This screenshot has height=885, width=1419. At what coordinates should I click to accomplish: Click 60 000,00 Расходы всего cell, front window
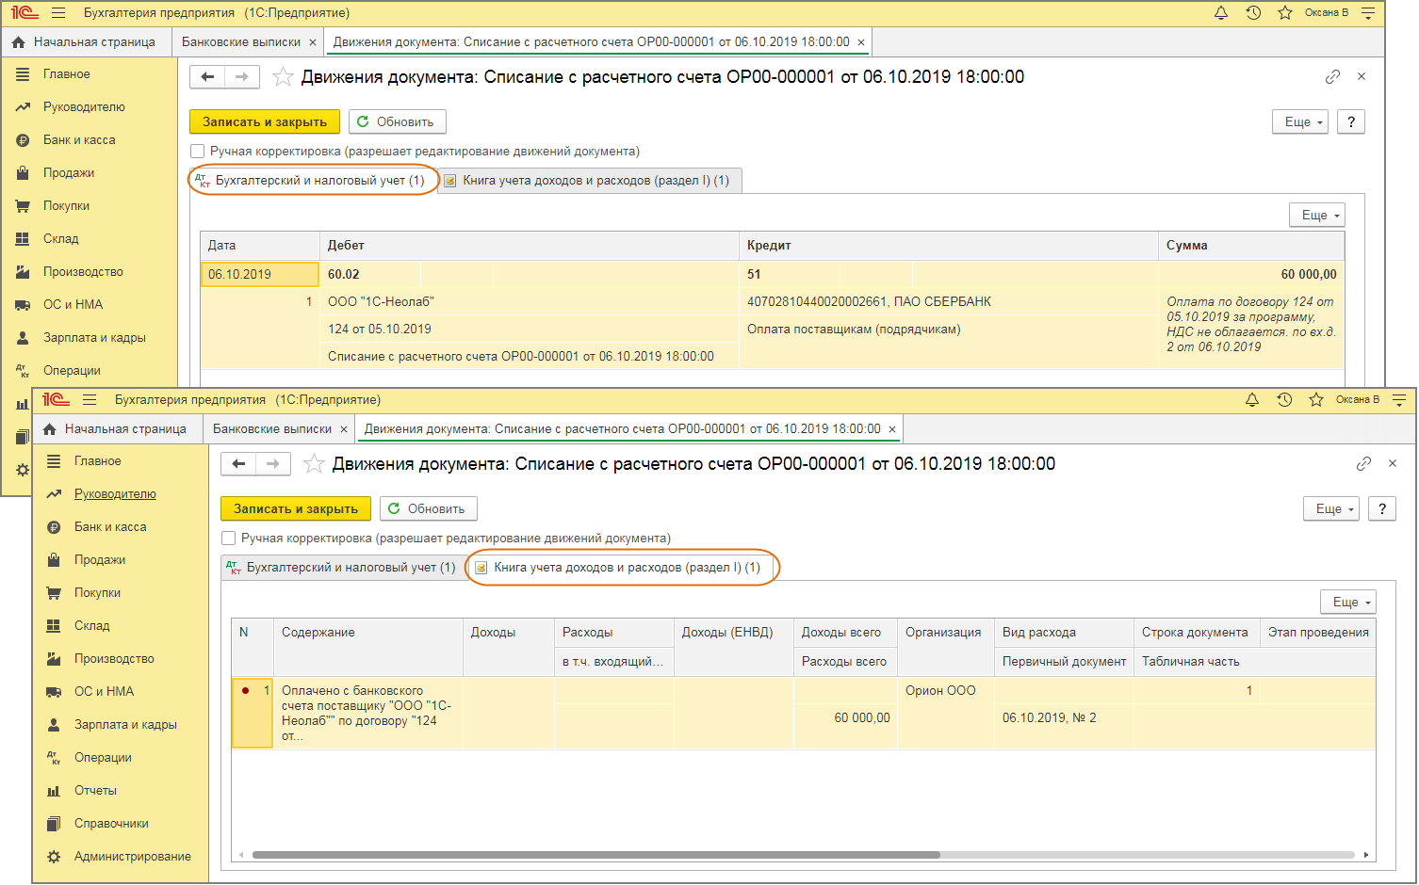click(x=844, y=717)
